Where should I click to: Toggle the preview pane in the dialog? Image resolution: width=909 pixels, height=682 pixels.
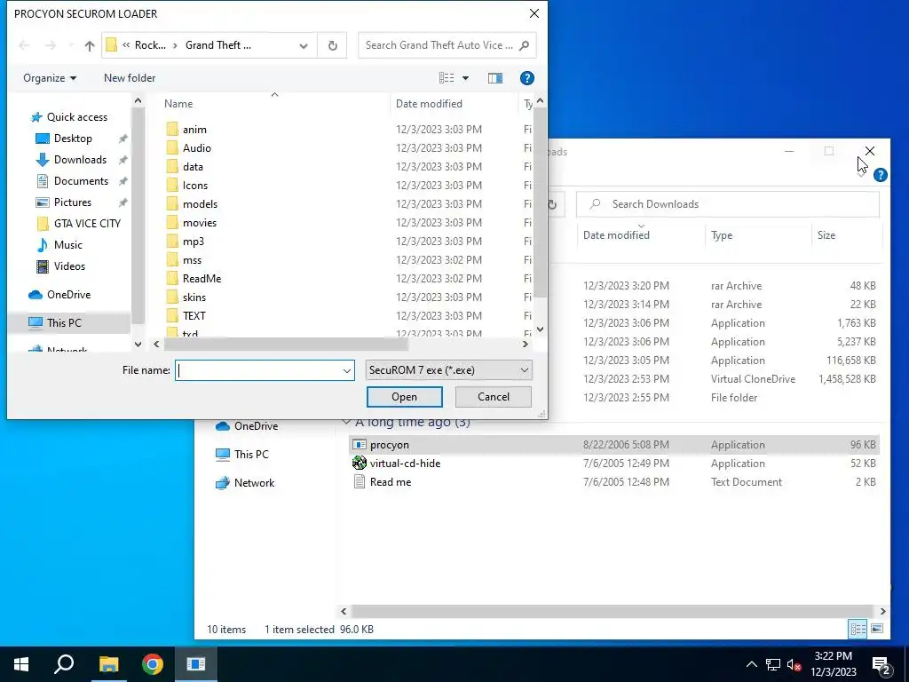point(495,78)
